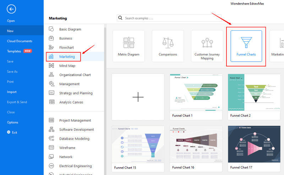Viewport: 284px width, 175px height.
Task: Click the Database Modeling icon
Action: pos(51,138)
